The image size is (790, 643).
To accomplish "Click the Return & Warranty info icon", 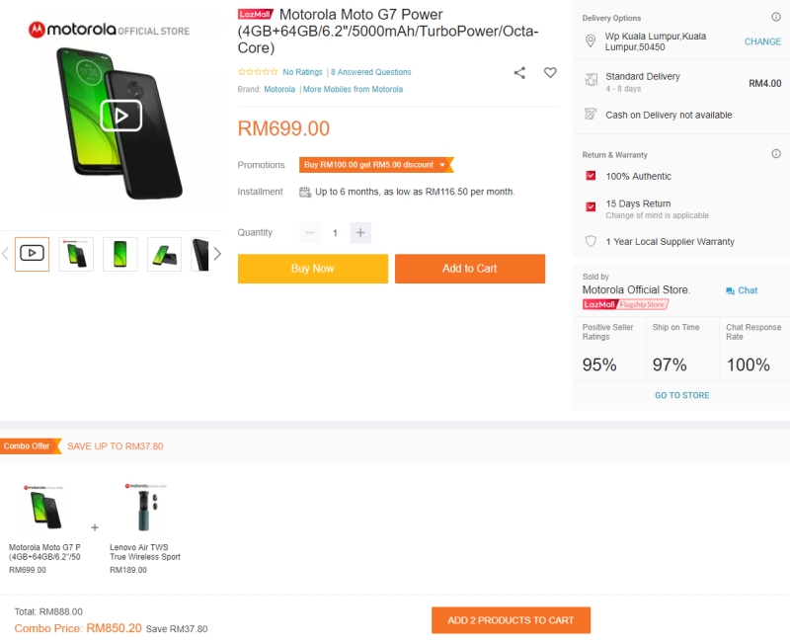I will click(775, 154).
